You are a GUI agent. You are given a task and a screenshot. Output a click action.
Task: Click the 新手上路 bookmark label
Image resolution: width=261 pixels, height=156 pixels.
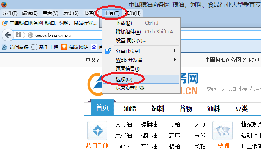[x=49, y=47]
